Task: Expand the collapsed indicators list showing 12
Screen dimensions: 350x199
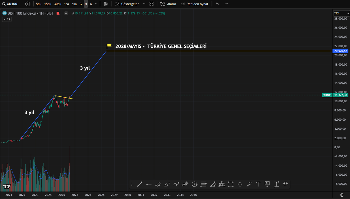Action: click(7, 19)
